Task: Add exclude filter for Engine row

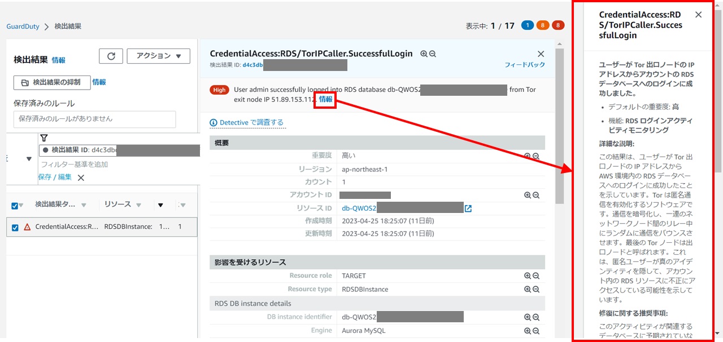Action: pyautogui.click(x=536, y=331)
